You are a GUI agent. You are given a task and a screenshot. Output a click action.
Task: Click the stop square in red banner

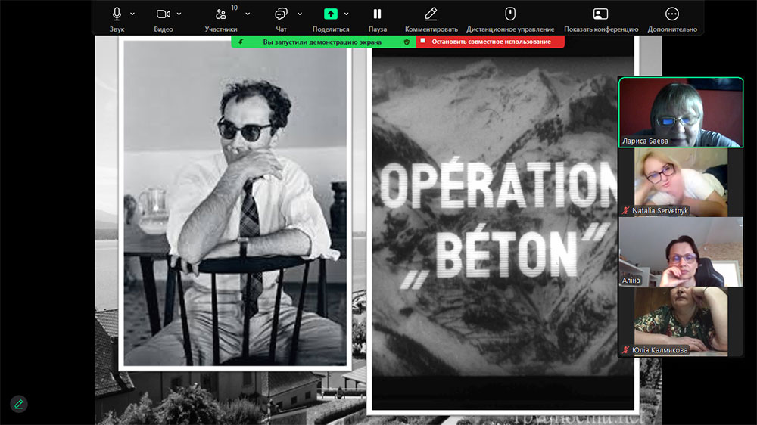click(423, 42)
